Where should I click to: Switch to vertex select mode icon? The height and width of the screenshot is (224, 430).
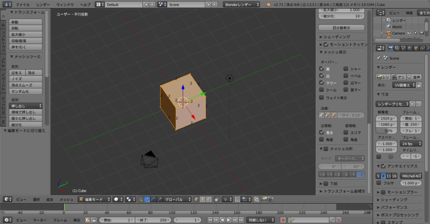tap(196, 199)
